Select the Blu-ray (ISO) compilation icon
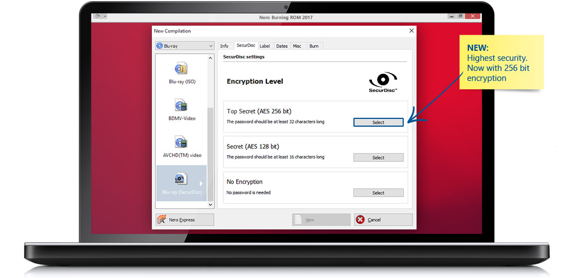The width and height of the screenshot is (574, 278). (181, 68)
